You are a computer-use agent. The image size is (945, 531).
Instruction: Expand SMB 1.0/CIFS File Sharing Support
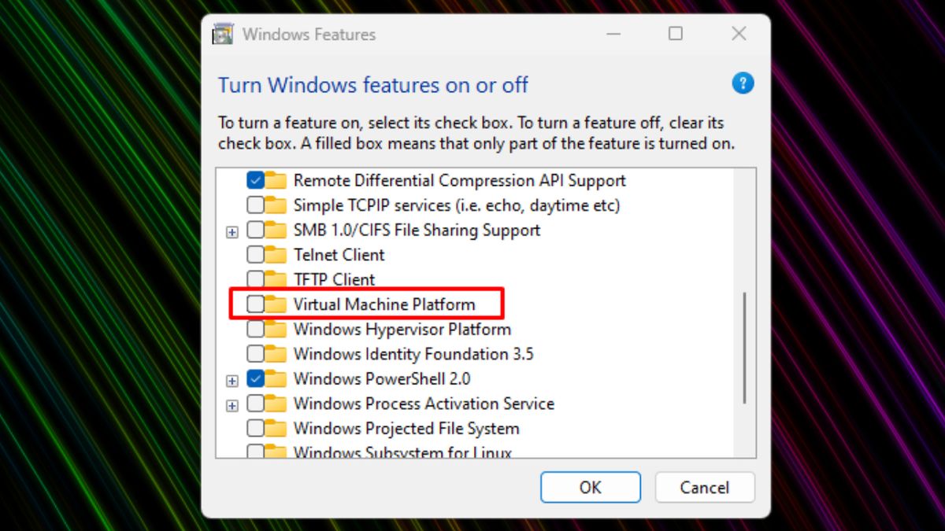(232, 230)
